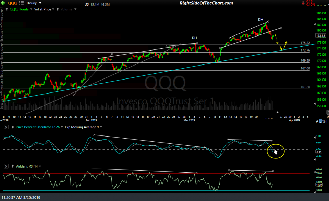
Task: Select the Price Percent Oscillator resize arrows
Action: click(x=12, y=127)
